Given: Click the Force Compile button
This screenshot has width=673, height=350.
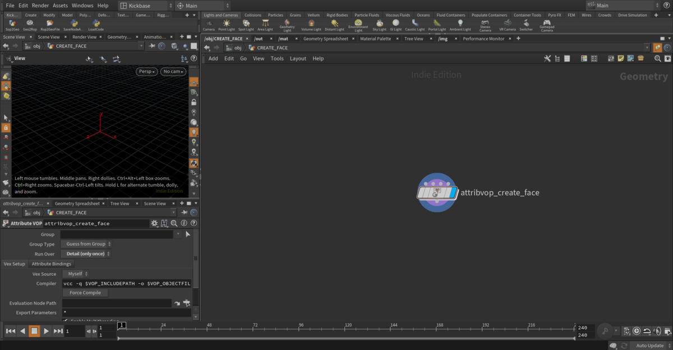Looking at the screenshot, I should pos(85,293).
